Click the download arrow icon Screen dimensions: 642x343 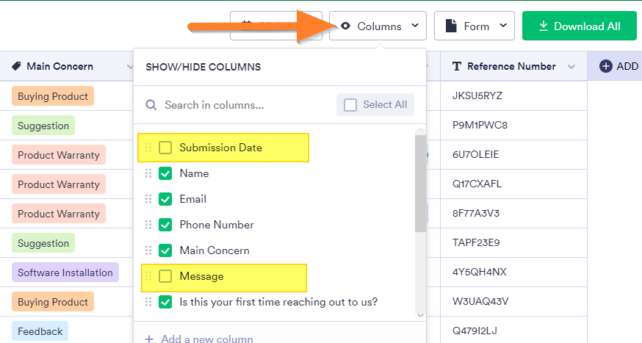click(544, 26)
